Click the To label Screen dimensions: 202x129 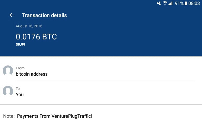(18, 89)
